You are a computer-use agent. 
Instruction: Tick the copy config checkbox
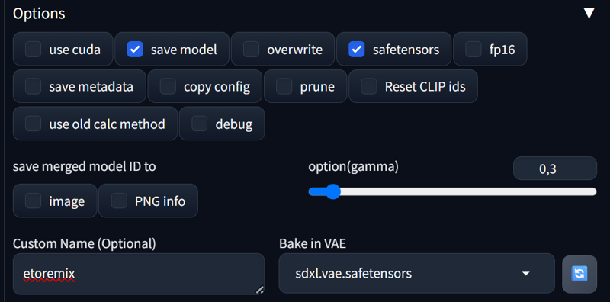pyautogui.click(x=168, y=86)
